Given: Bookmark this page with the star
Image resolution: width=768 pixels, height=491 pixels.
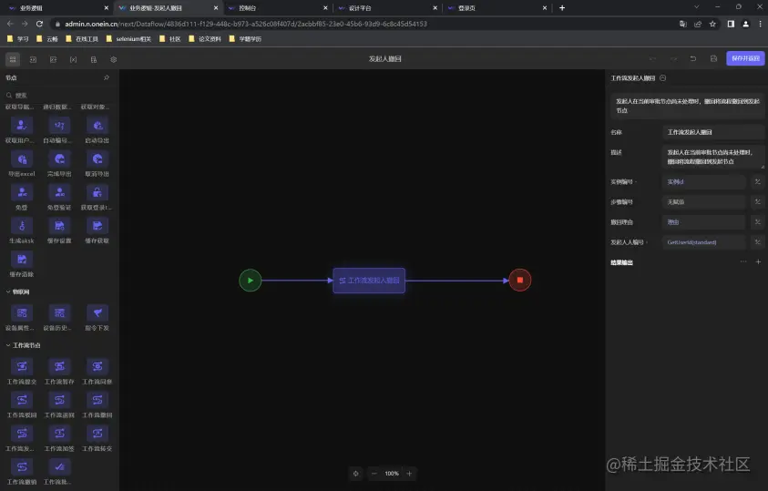Looking at the screenshot, I should point(712,24).
